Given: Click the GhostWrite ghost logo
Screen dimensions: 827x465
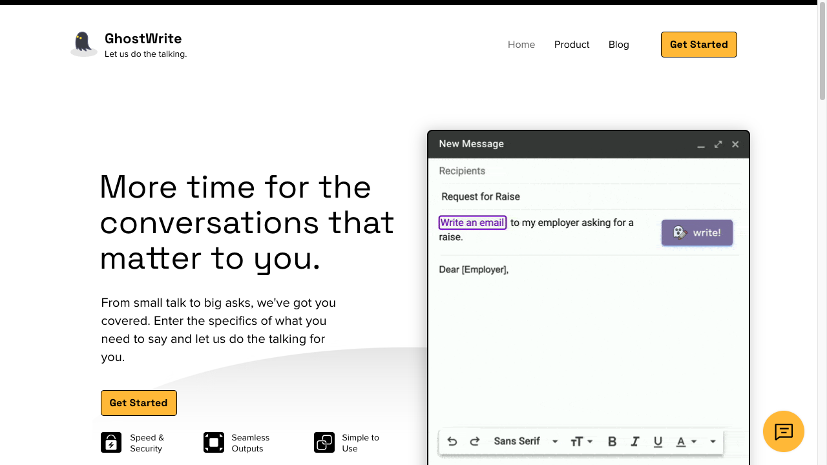Looking at the screenshot, I should pos(83,44).
